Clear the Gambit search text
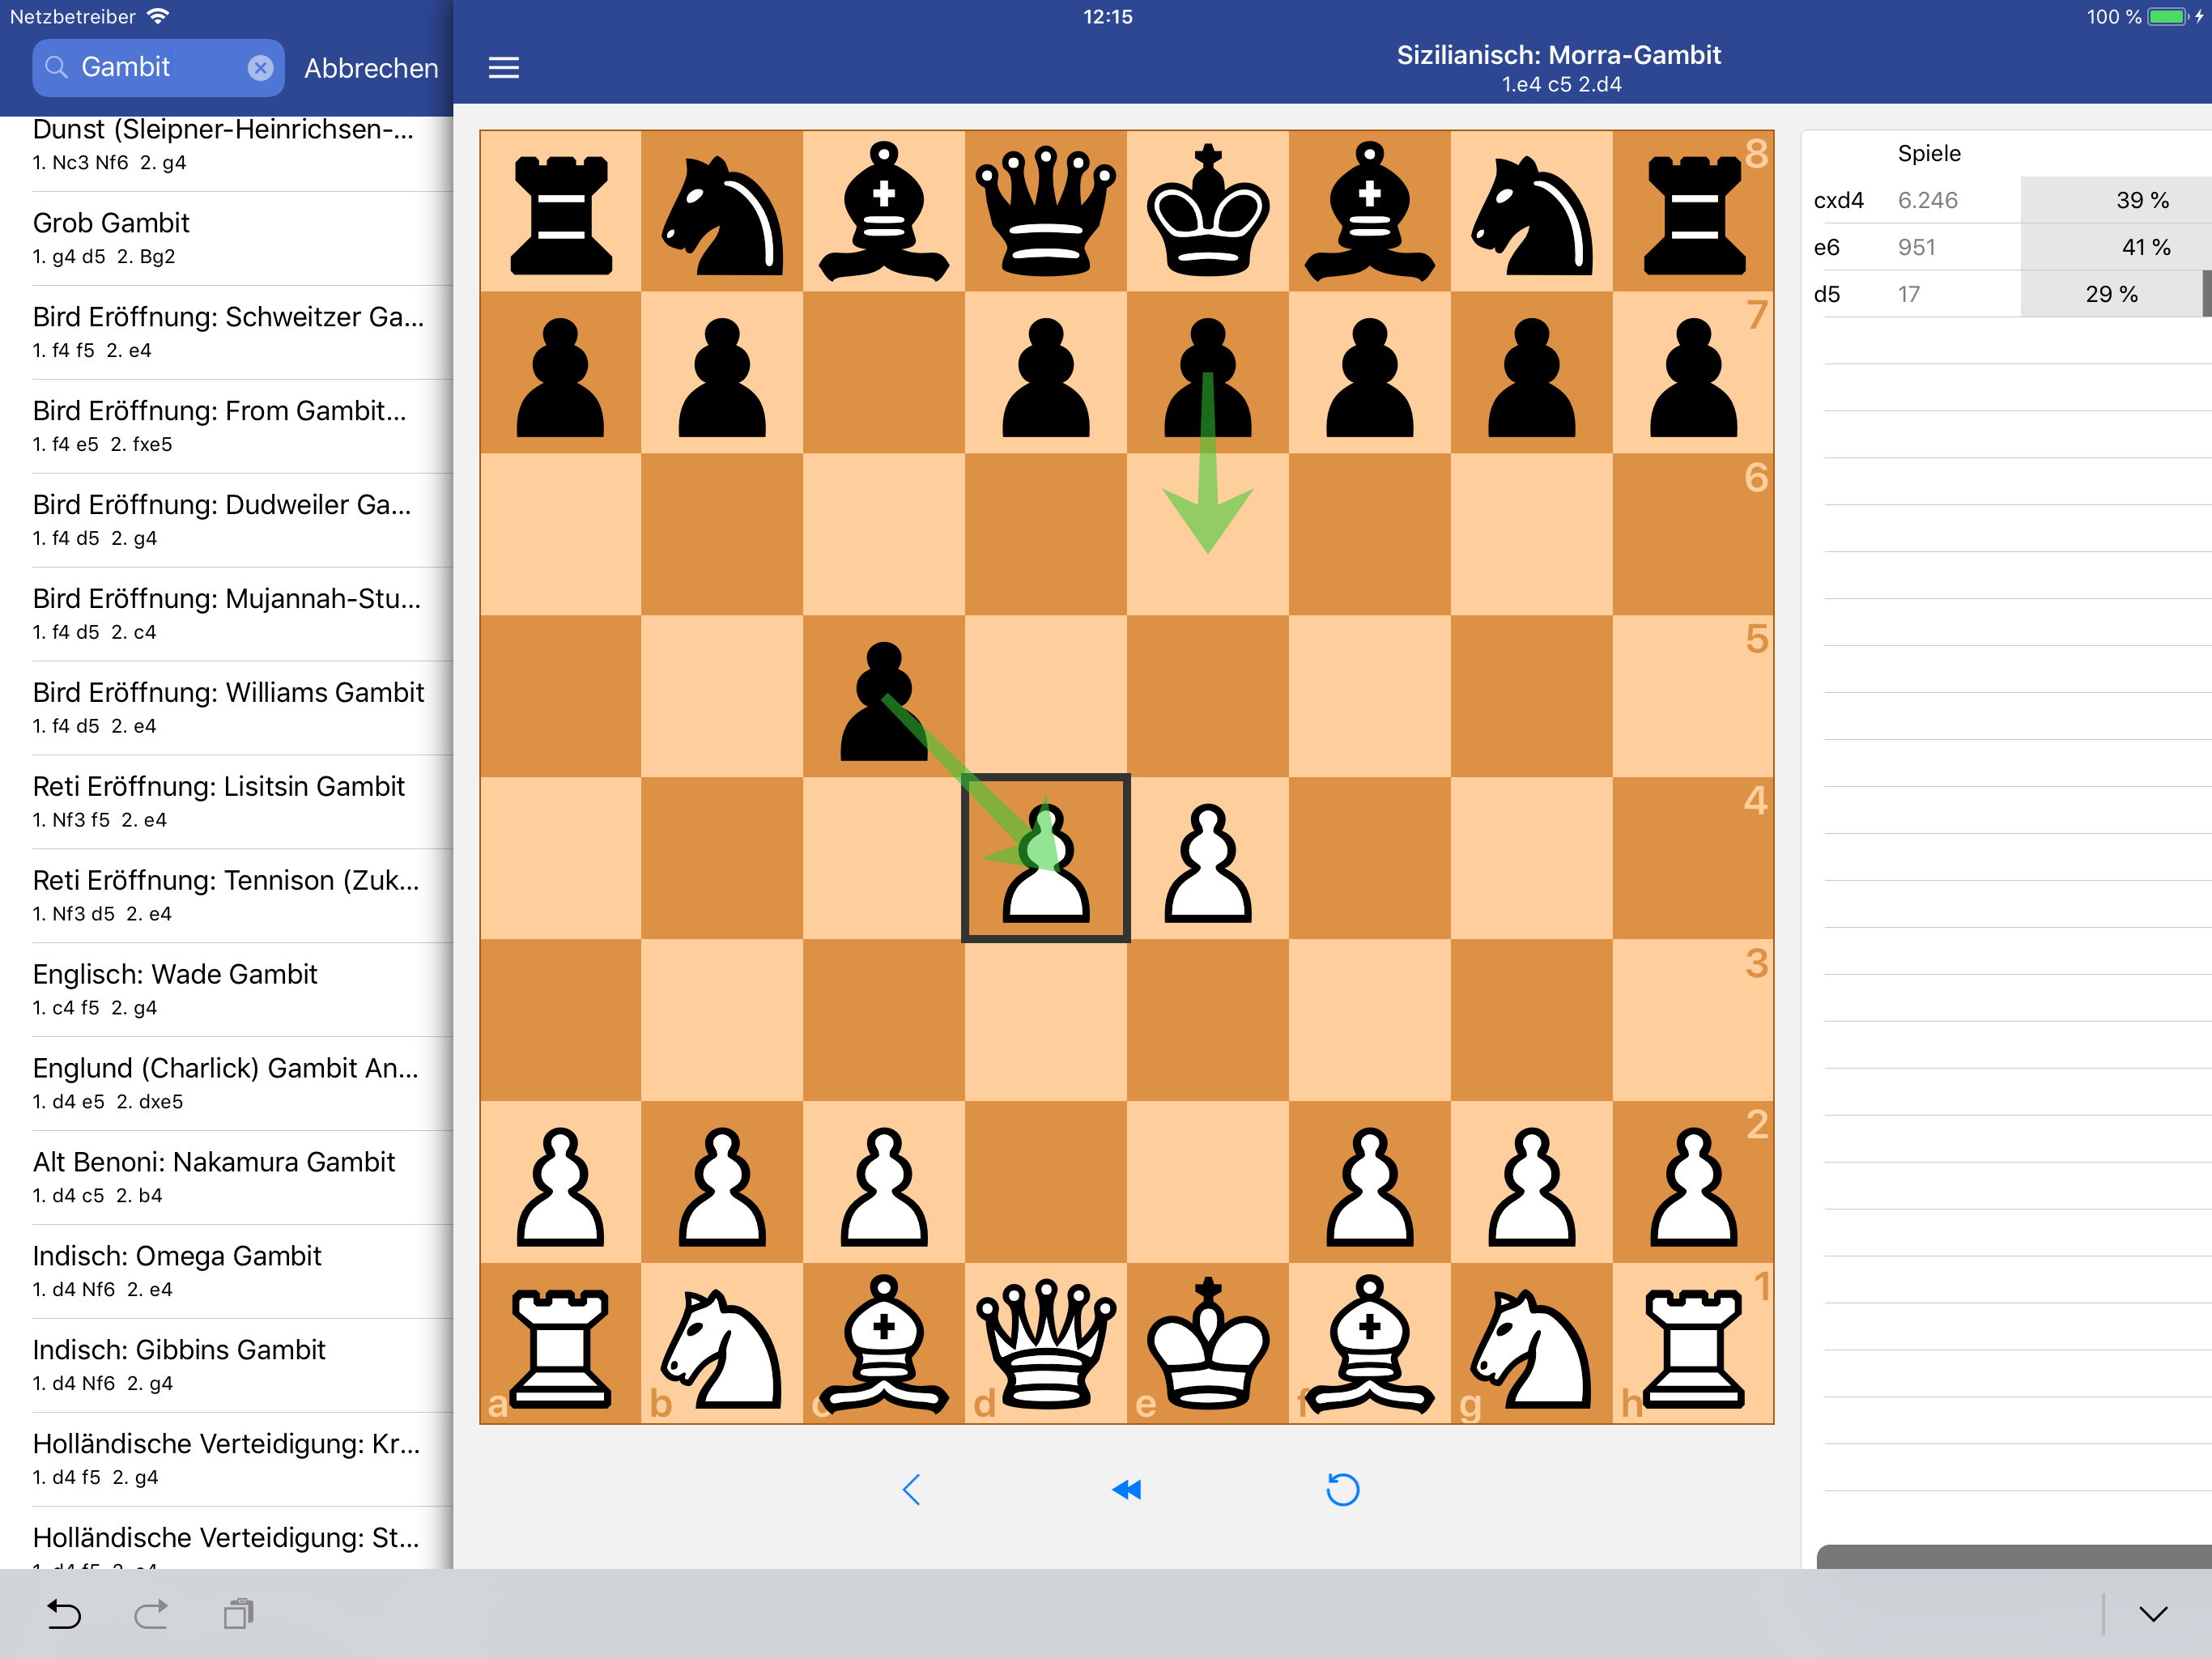 [x=260, y=67]
